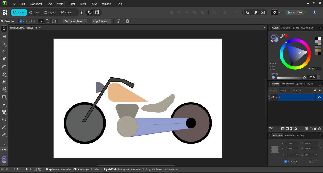This screenshot has height=173, width=323.
Task: Choose the Artistic Text tool
Action: pyautogui.click(x=4, y=112)
